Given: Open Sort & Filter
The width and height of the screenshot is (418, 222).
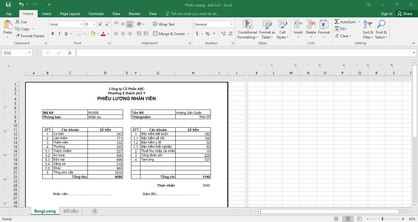Looking at the screenshot, I should (x=368, y=30).
